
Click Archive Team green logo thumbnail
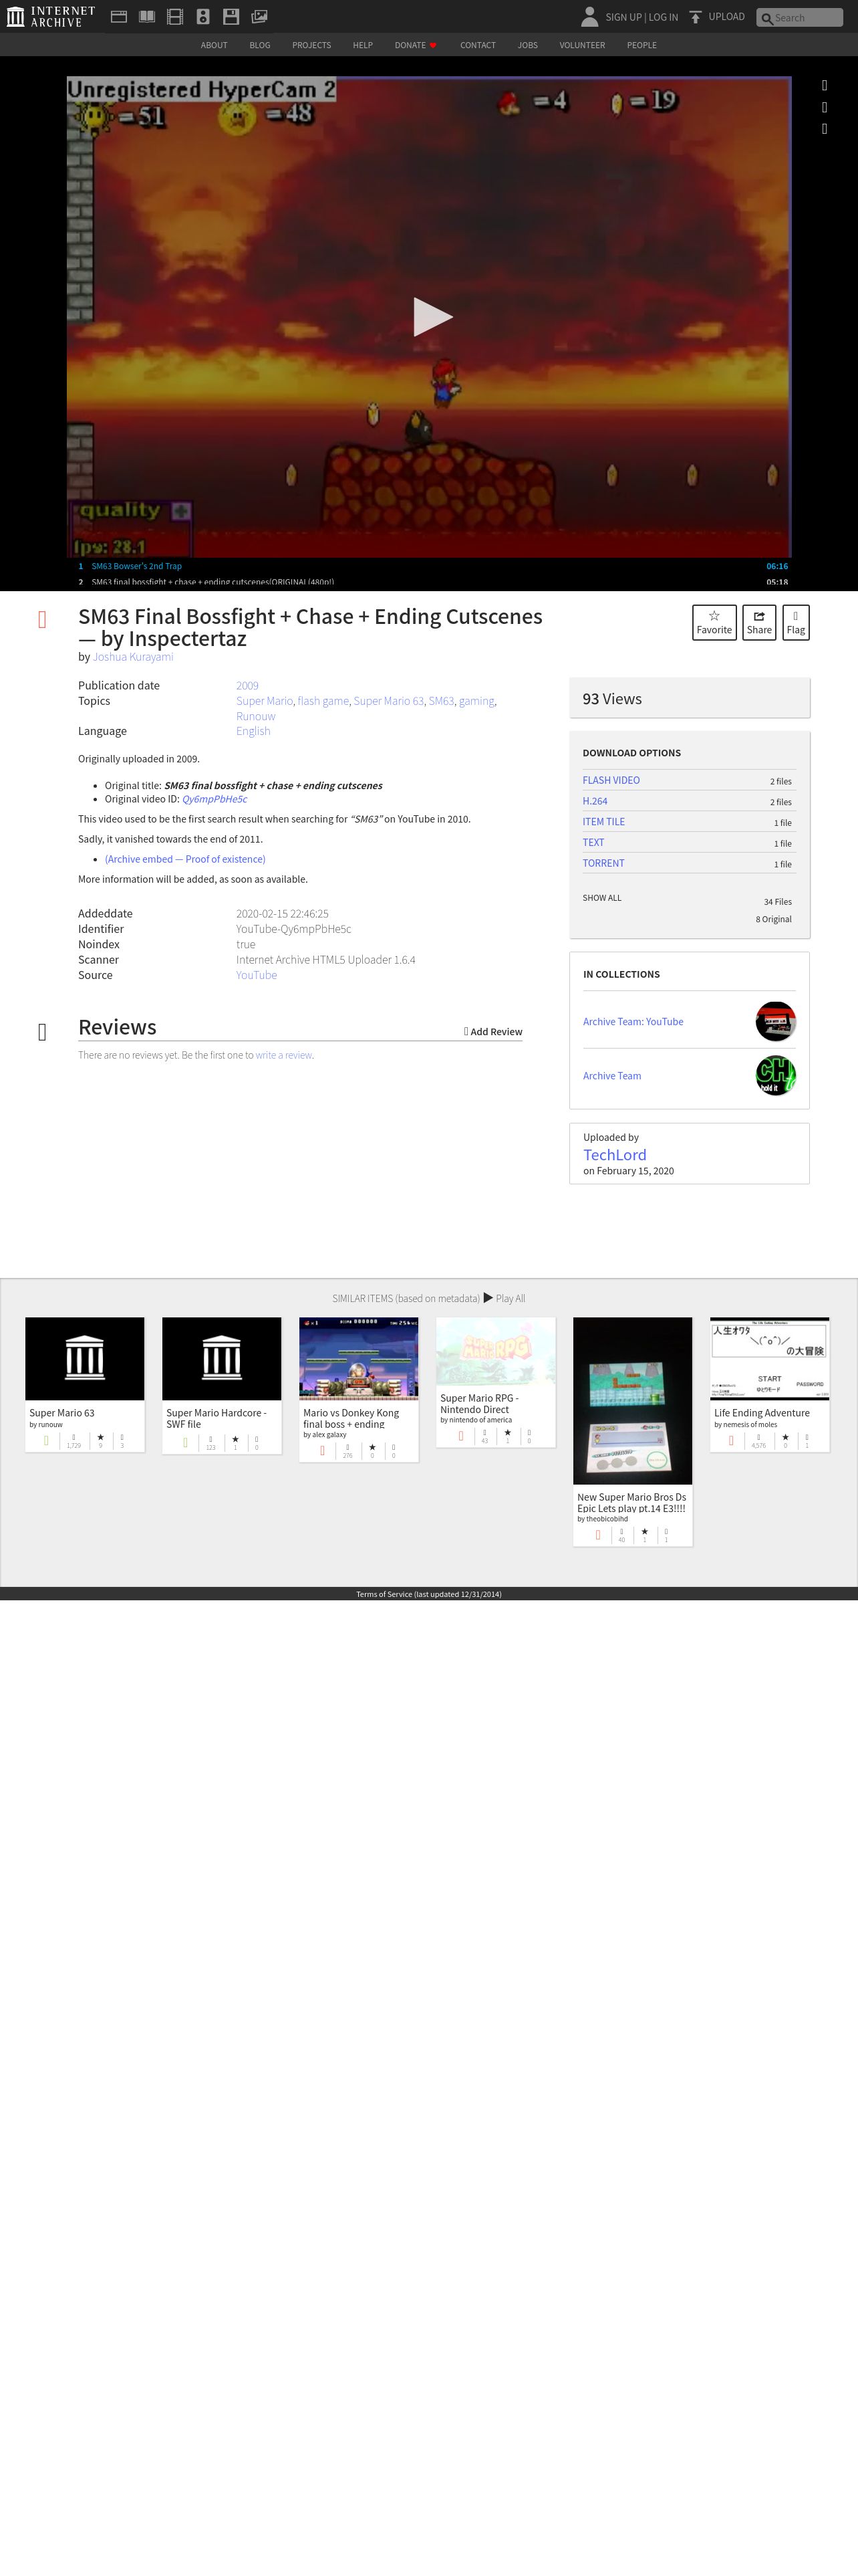pyautogui.click(x=776, y=1075)
